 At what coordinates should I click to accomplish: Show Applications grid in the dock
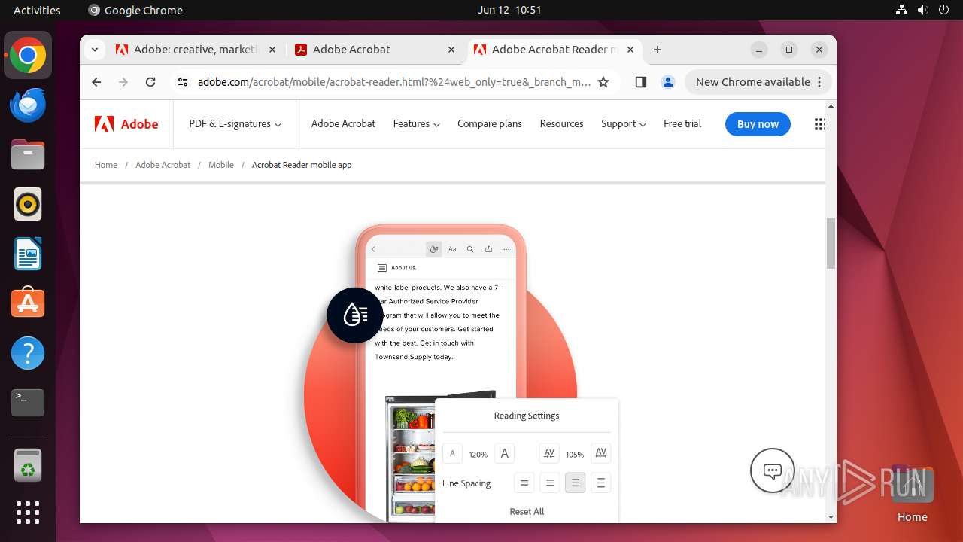pyautogui.click(x=28, y=513)
